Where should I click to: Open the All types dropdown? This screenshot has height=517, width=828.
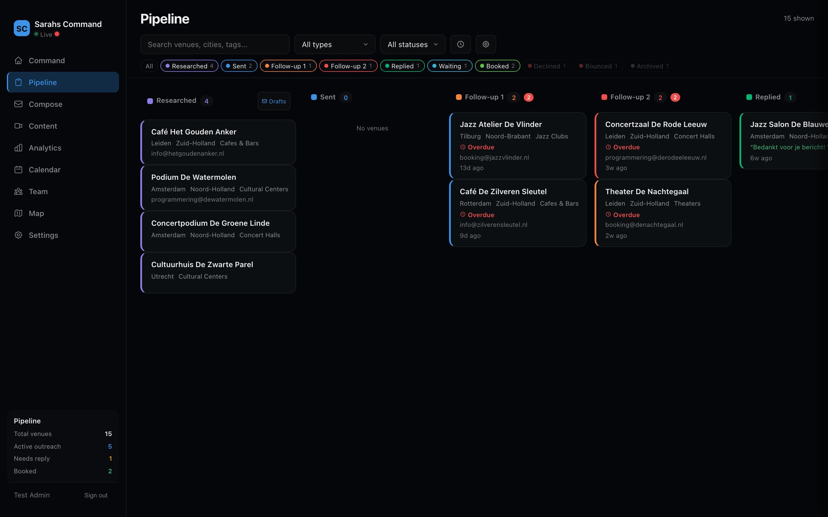coord(334,44)
